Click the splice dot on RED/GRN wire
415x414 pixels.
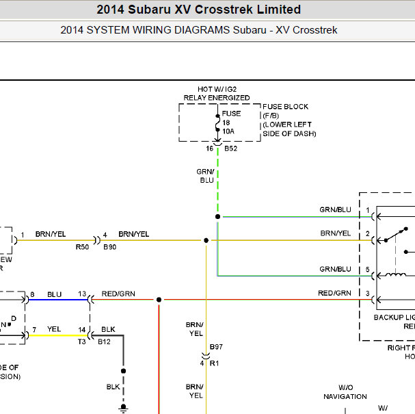point(159,300)
